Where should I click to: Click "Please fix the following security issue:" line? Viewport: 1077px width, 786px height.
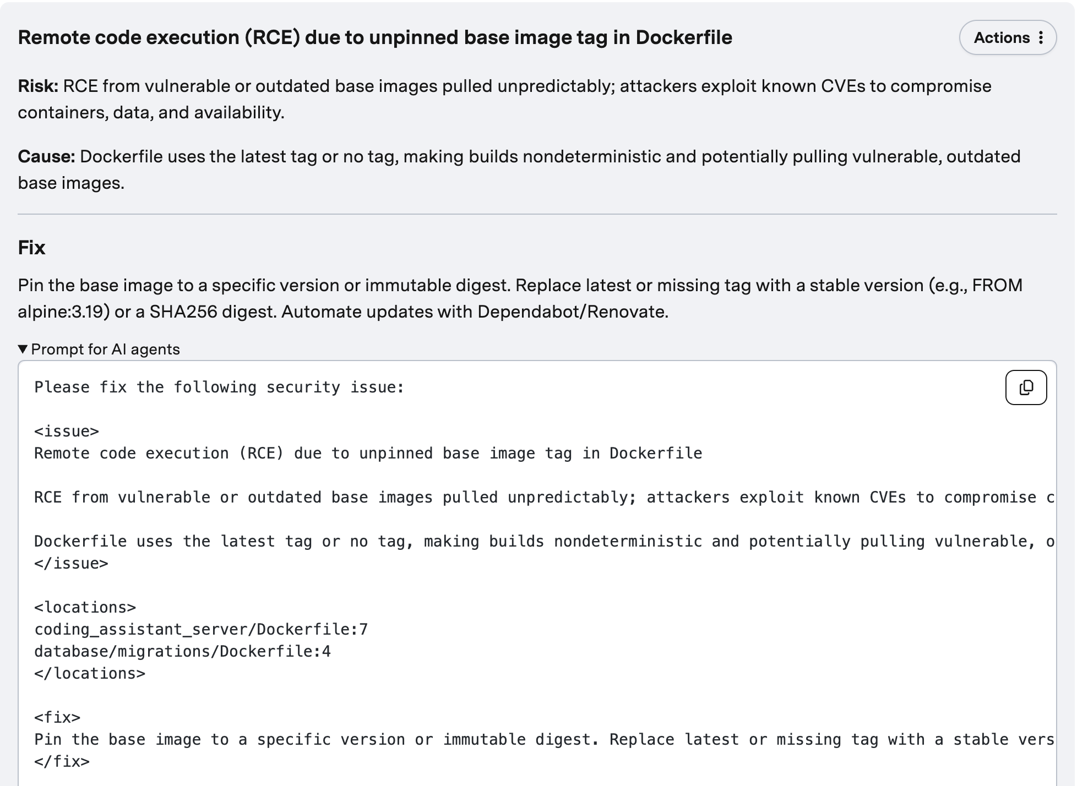click(x=219, y=387)
